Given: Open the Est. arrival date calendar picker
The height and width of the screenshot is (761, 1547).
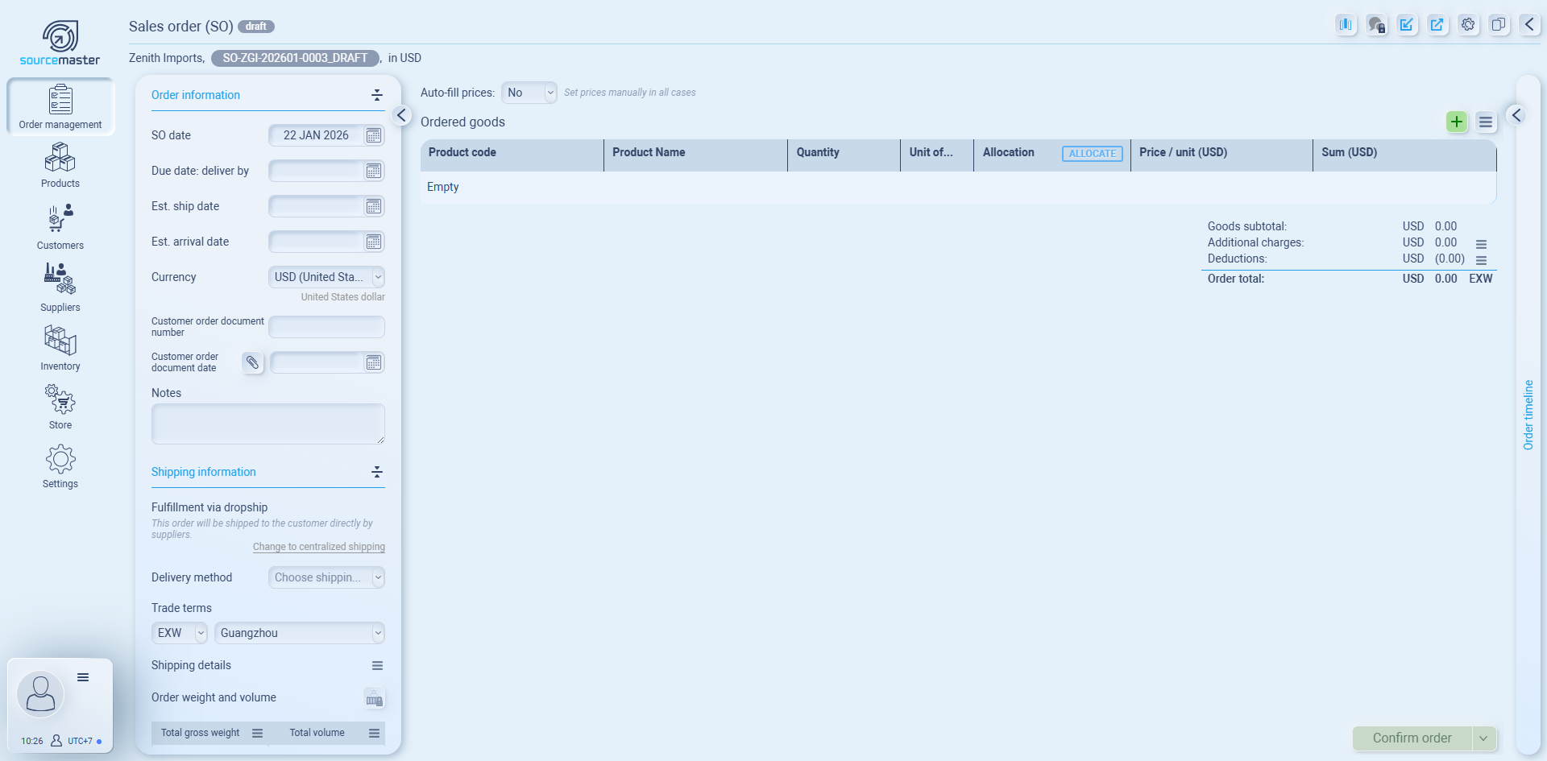Looking at the screenshot, I should 374,242.
